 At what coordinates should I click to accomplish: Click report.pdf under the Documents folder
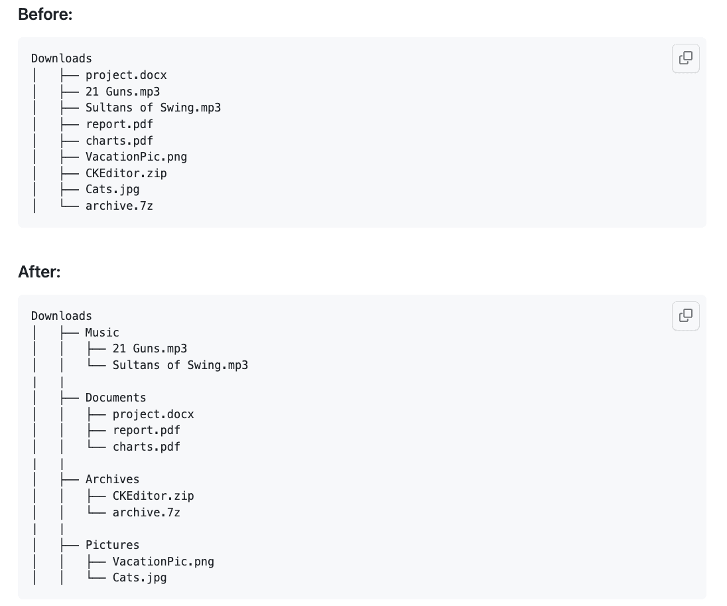tap(146, 430)
